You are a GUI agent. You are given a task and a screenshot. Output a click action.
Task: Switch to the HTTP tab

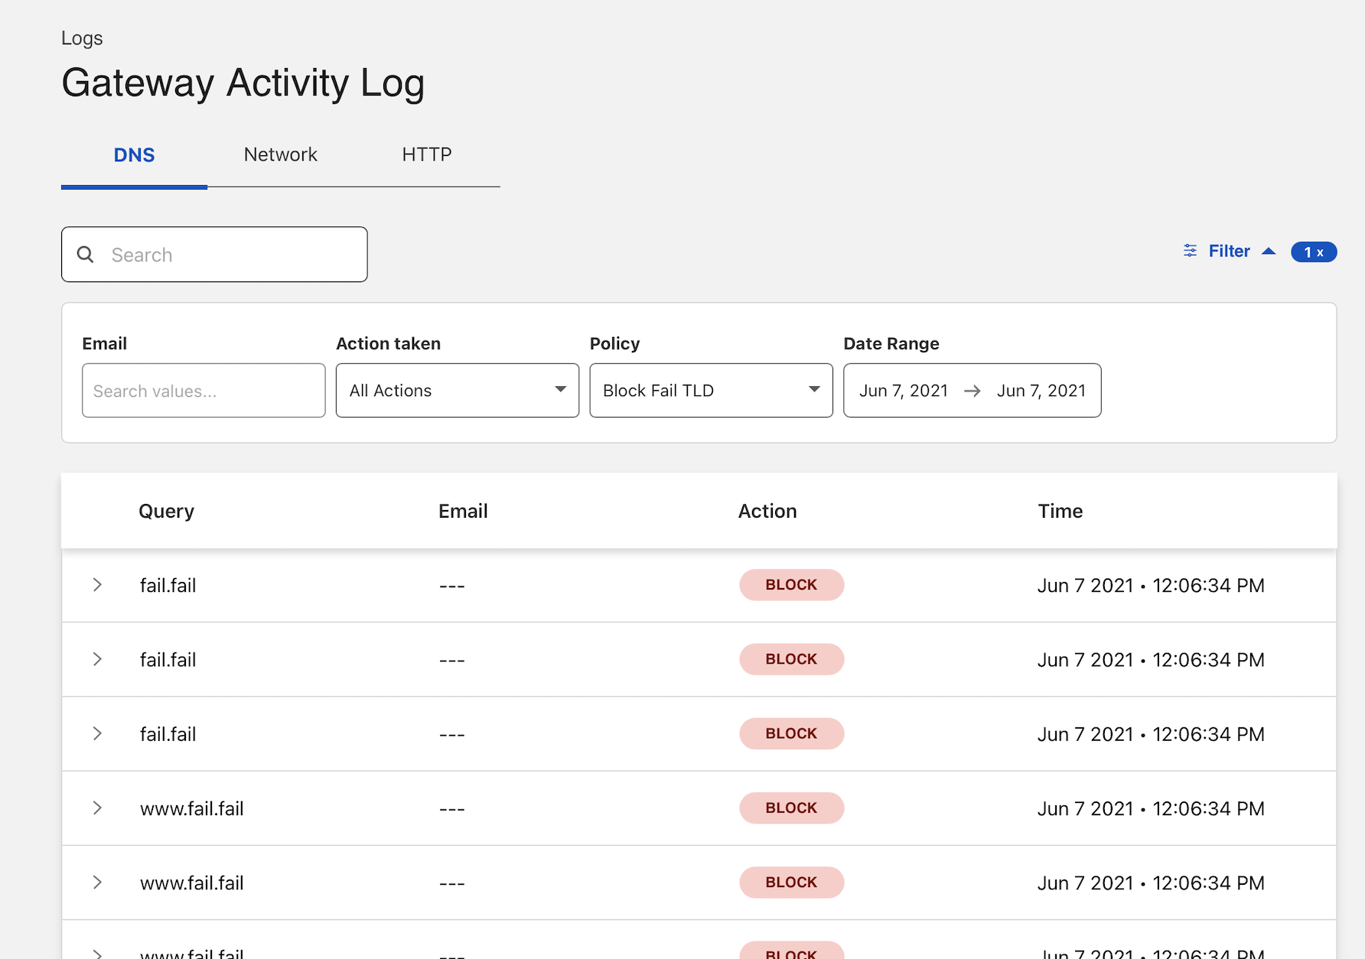pyautogui.click(x=426, y=154)
